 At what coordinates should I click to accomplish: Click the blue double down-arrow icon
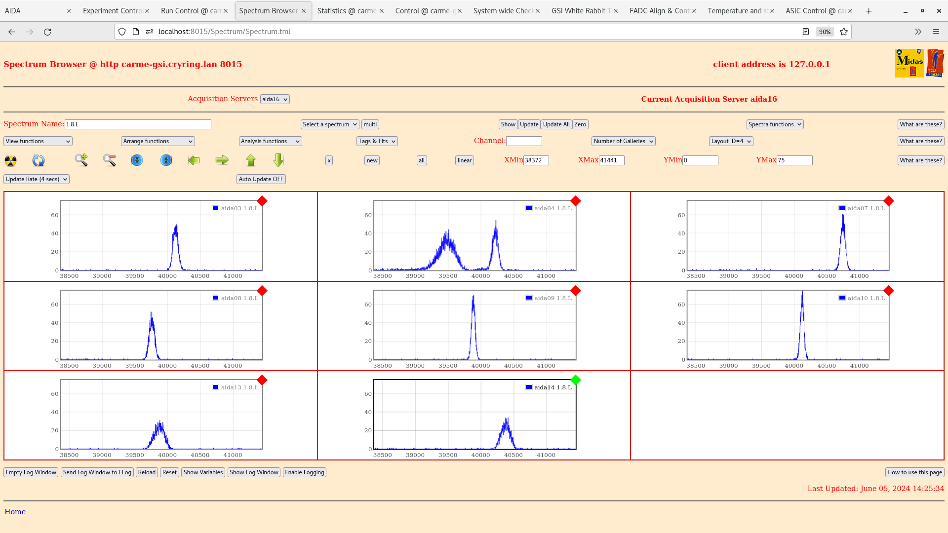(137, 160)
